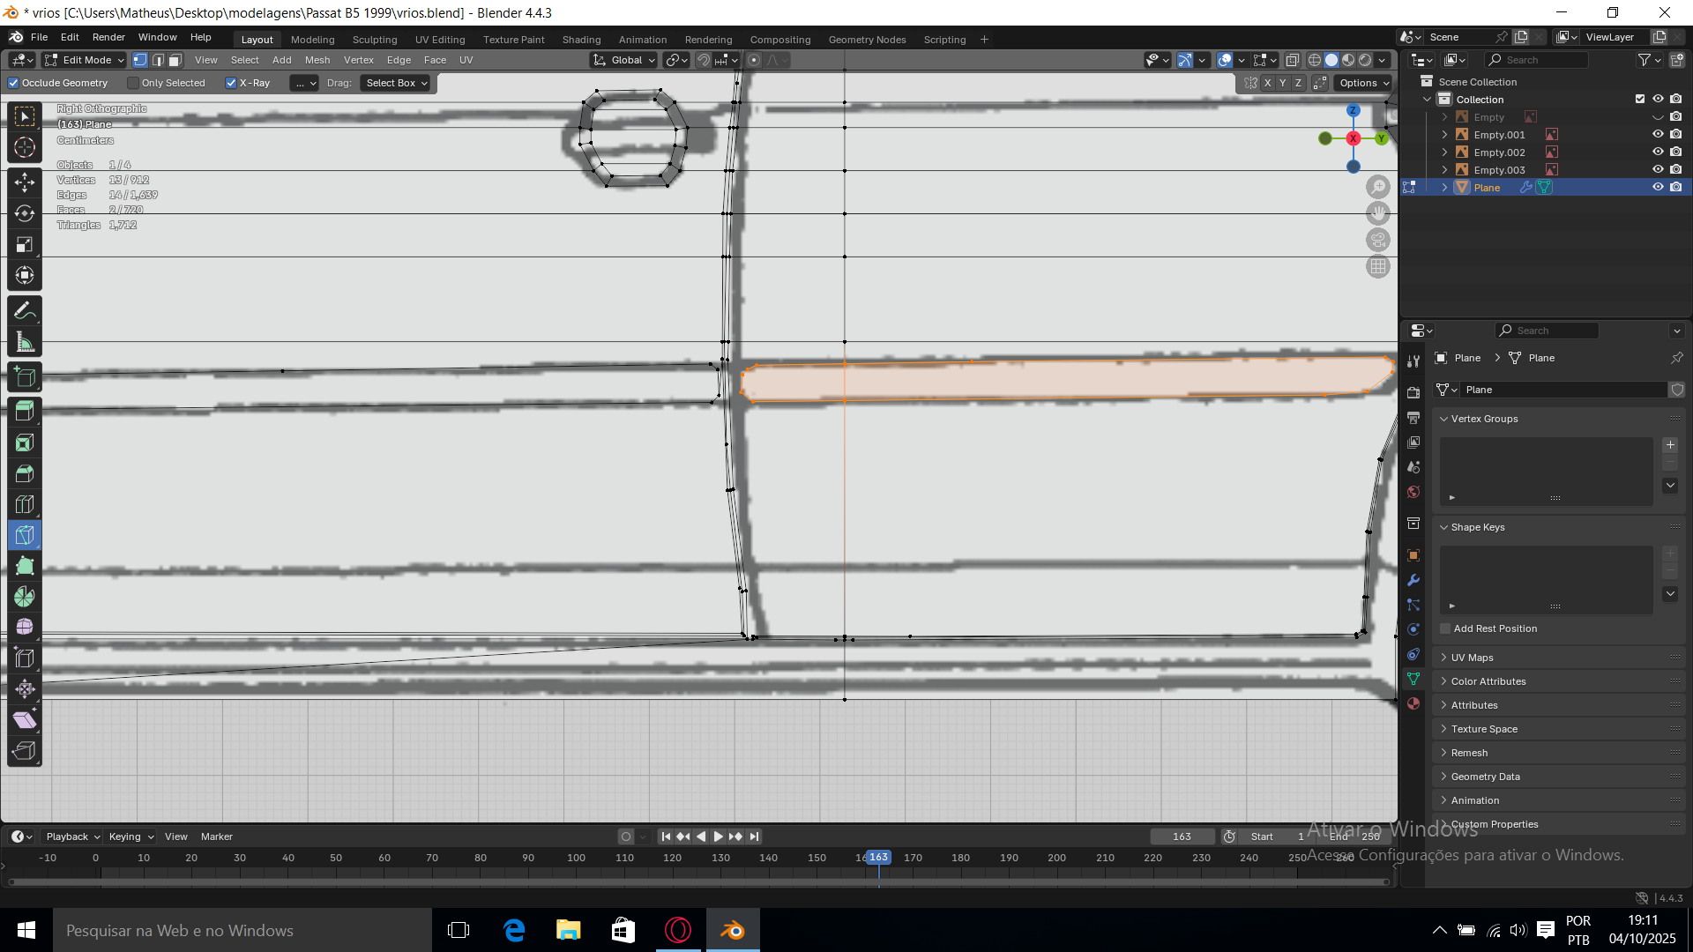Image resolution: width=1693 pixels, height=952 pixels.
Task: Click the viewport Options button
Action: [x=1364, y=83]
